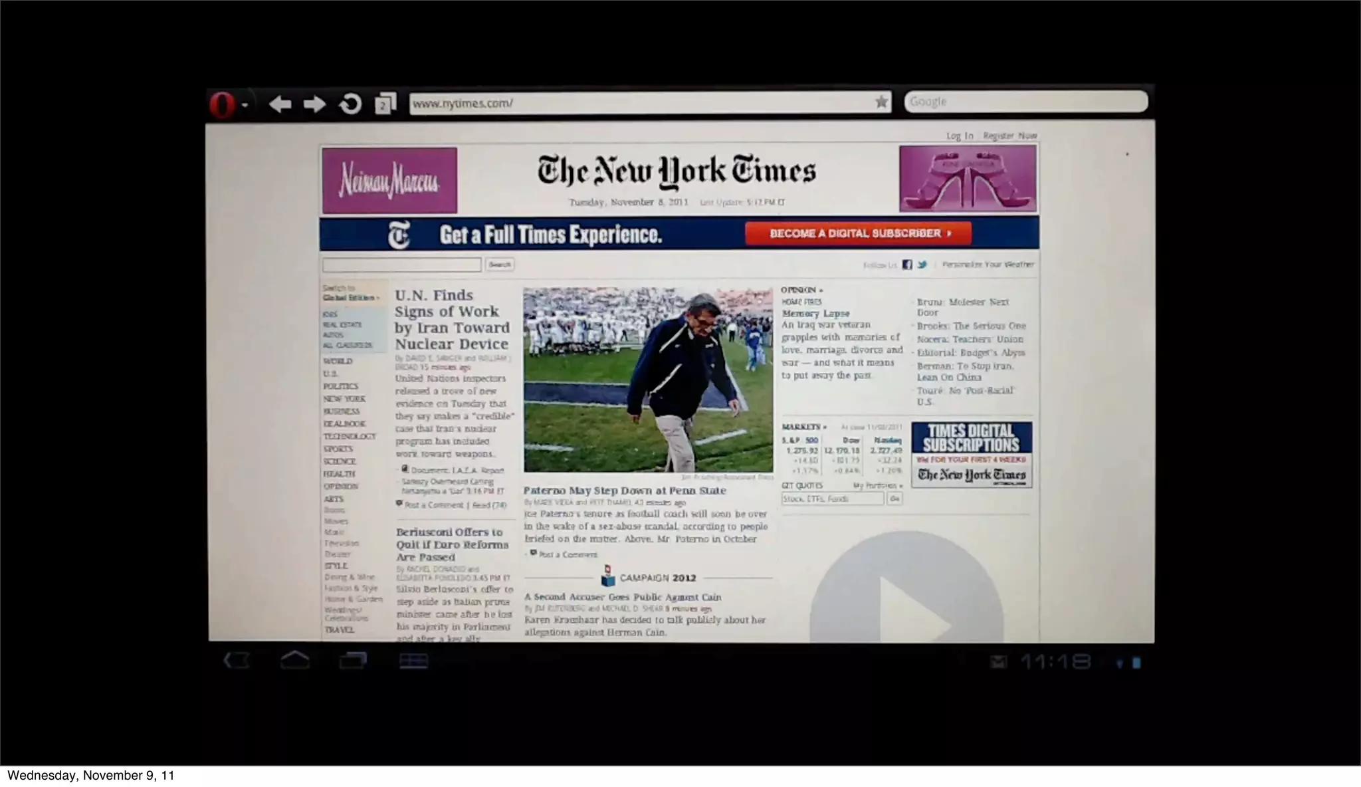1361x787 pixels.
Task: Click Become a Digital Subscriber button
Action: coord(858,233)
